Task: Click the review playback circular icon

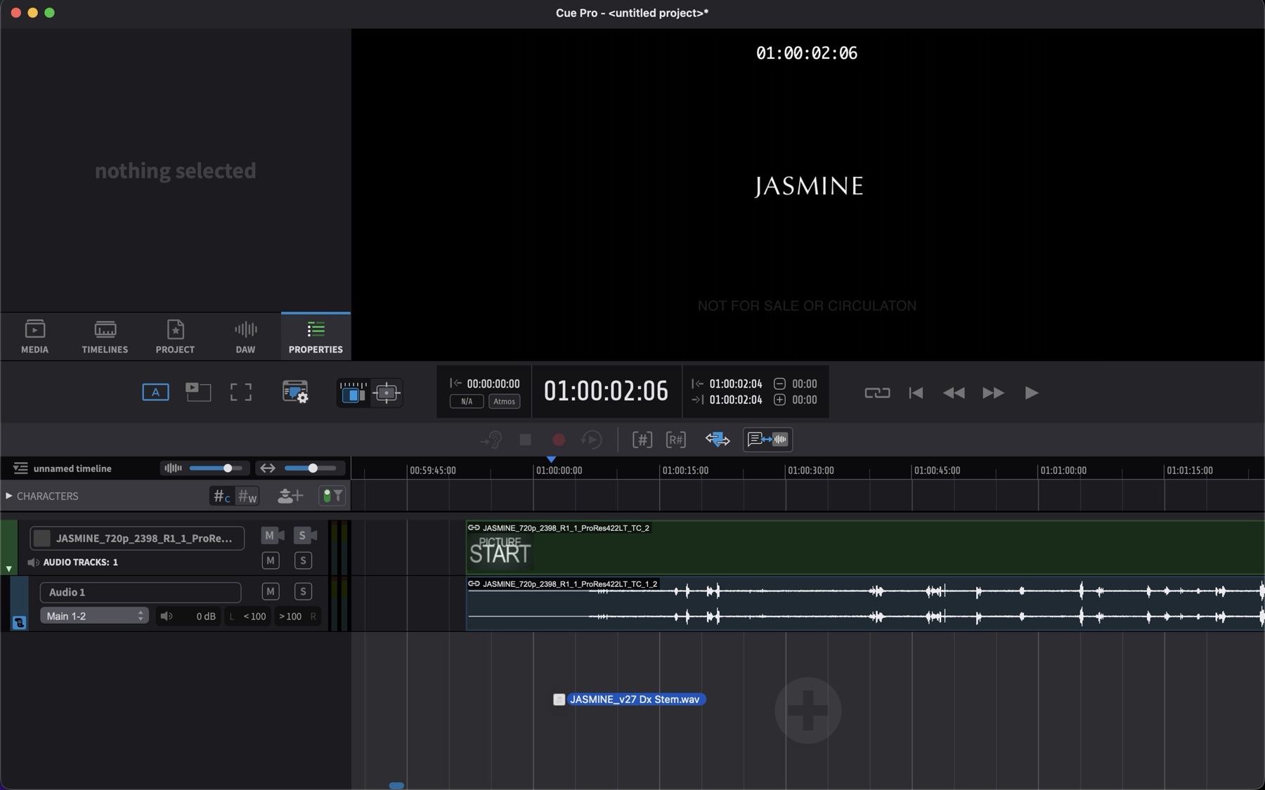Action: 592,440
